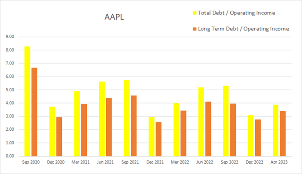The height and width of the screenshot is (174, 302).
Task: Select the yellow Dec 2022 bar
Action: (251, 135)
